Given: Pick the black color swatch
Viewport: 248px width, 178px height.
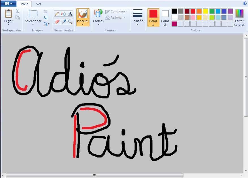Looking at the screenshot, I should 174,11.
